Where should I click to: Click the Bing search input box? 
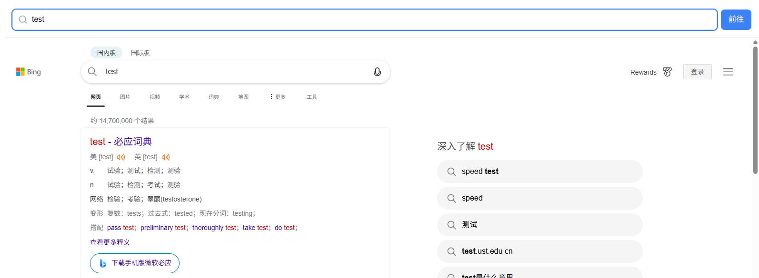(x=236, y=72)
